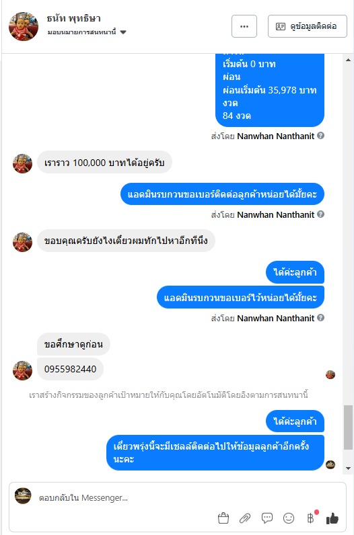Click the chat scrollbar thumb
This screenshot has width=354, height=535.
(x=348, y=427)
